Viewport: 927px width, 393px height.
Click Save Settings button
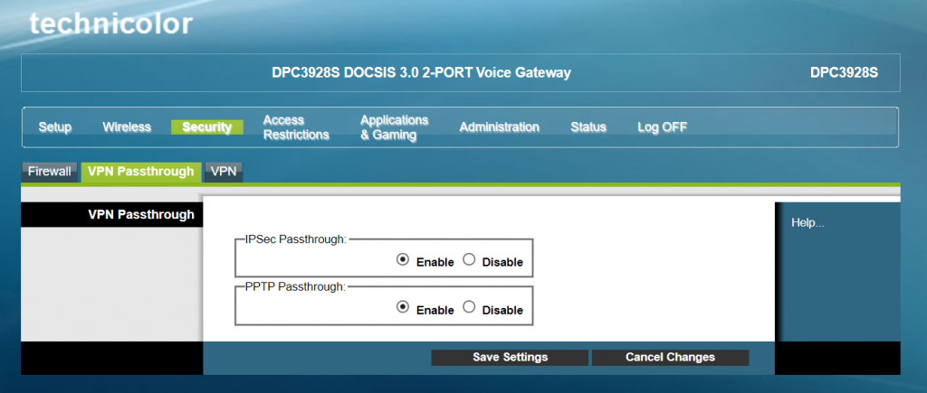(x=510, y=358)
